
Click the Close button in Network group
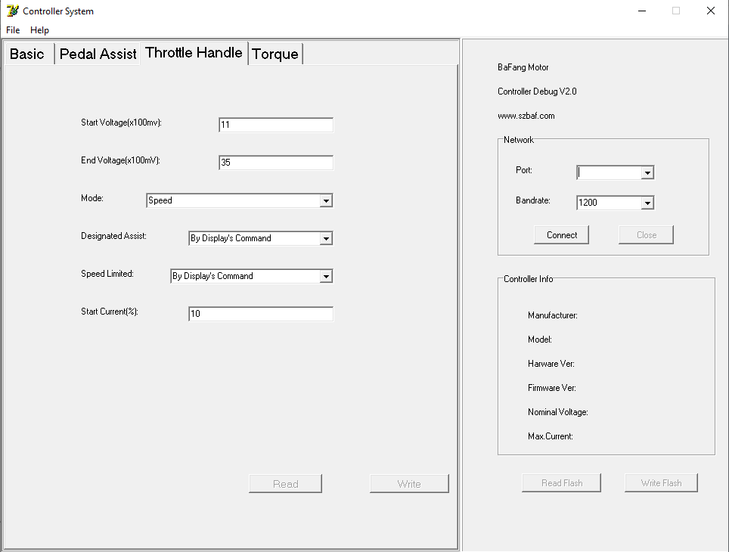[x=646, y=235]
